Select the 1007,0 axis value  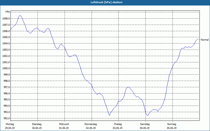(6, 25)
